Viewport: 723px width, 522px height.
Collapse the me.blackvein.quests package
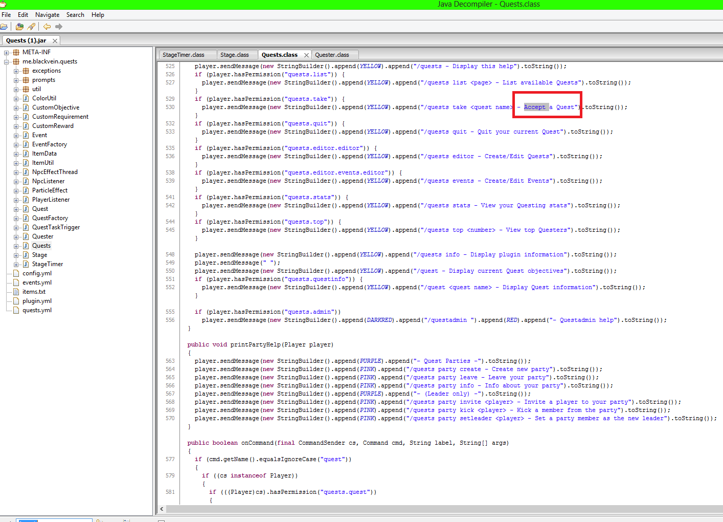[7, 61]
